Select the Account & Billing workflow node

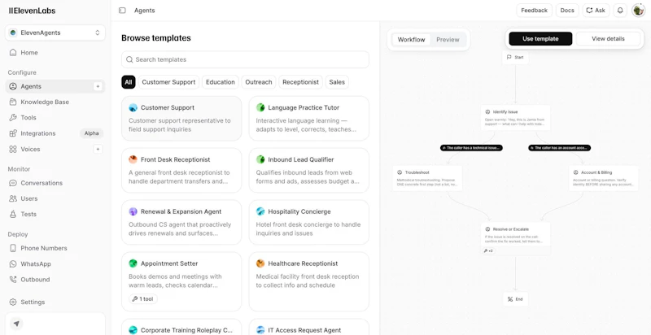(x=604, y=178)
